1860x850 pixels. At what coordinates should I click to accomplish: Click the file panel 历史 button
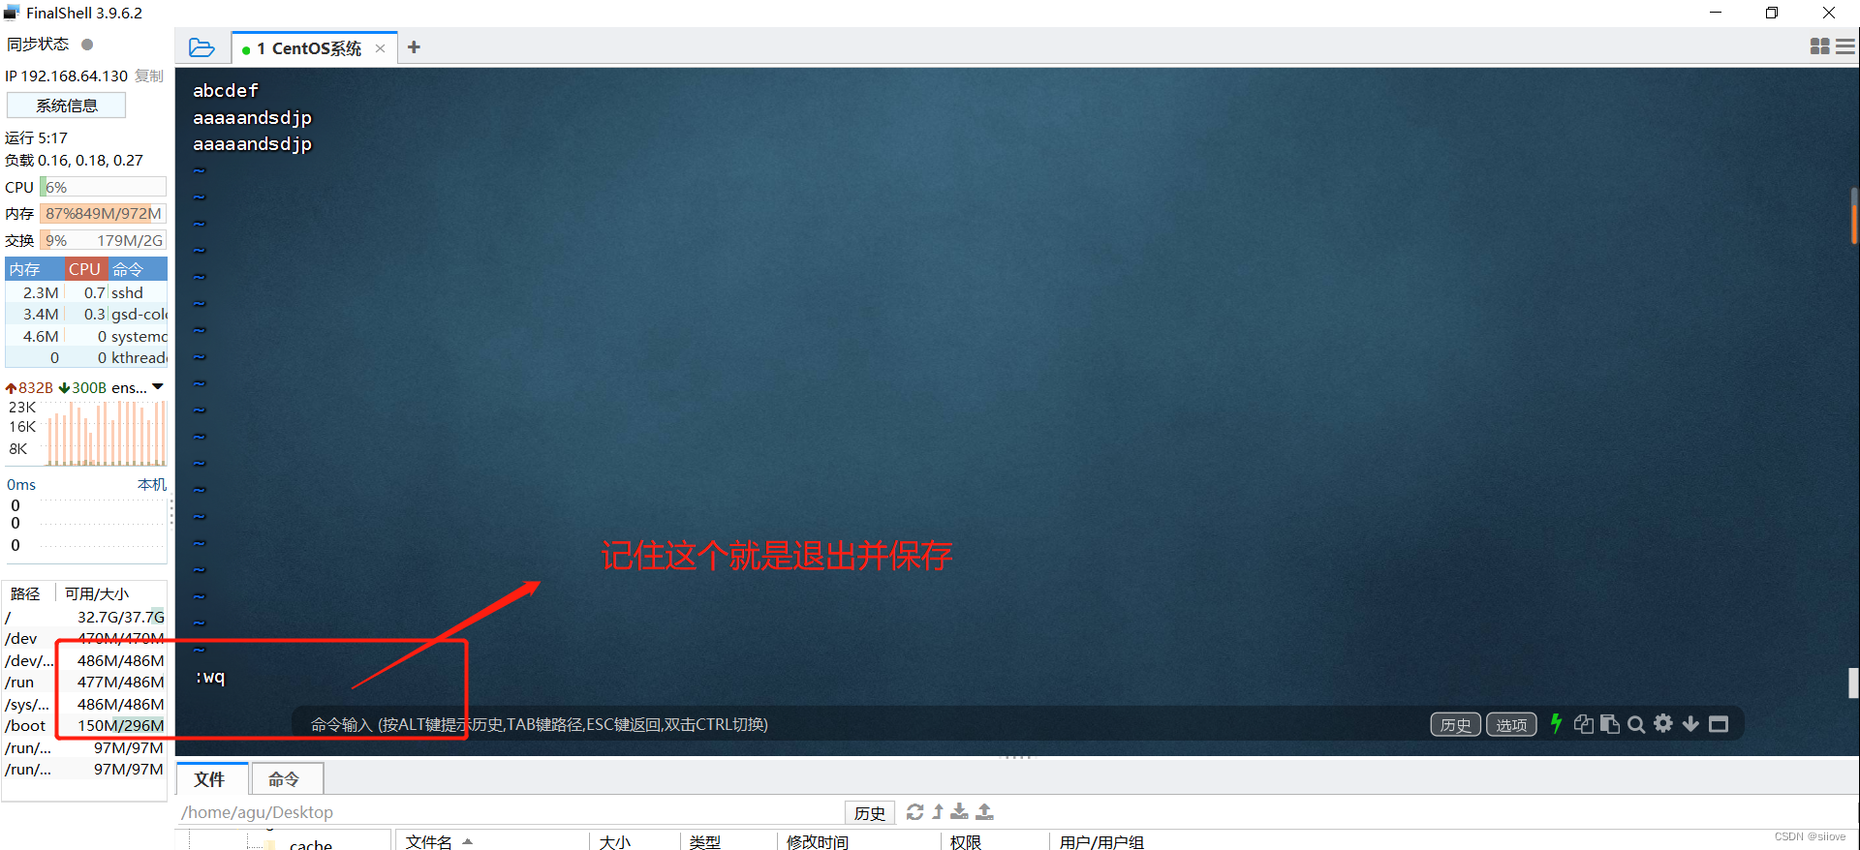point(869,813)
